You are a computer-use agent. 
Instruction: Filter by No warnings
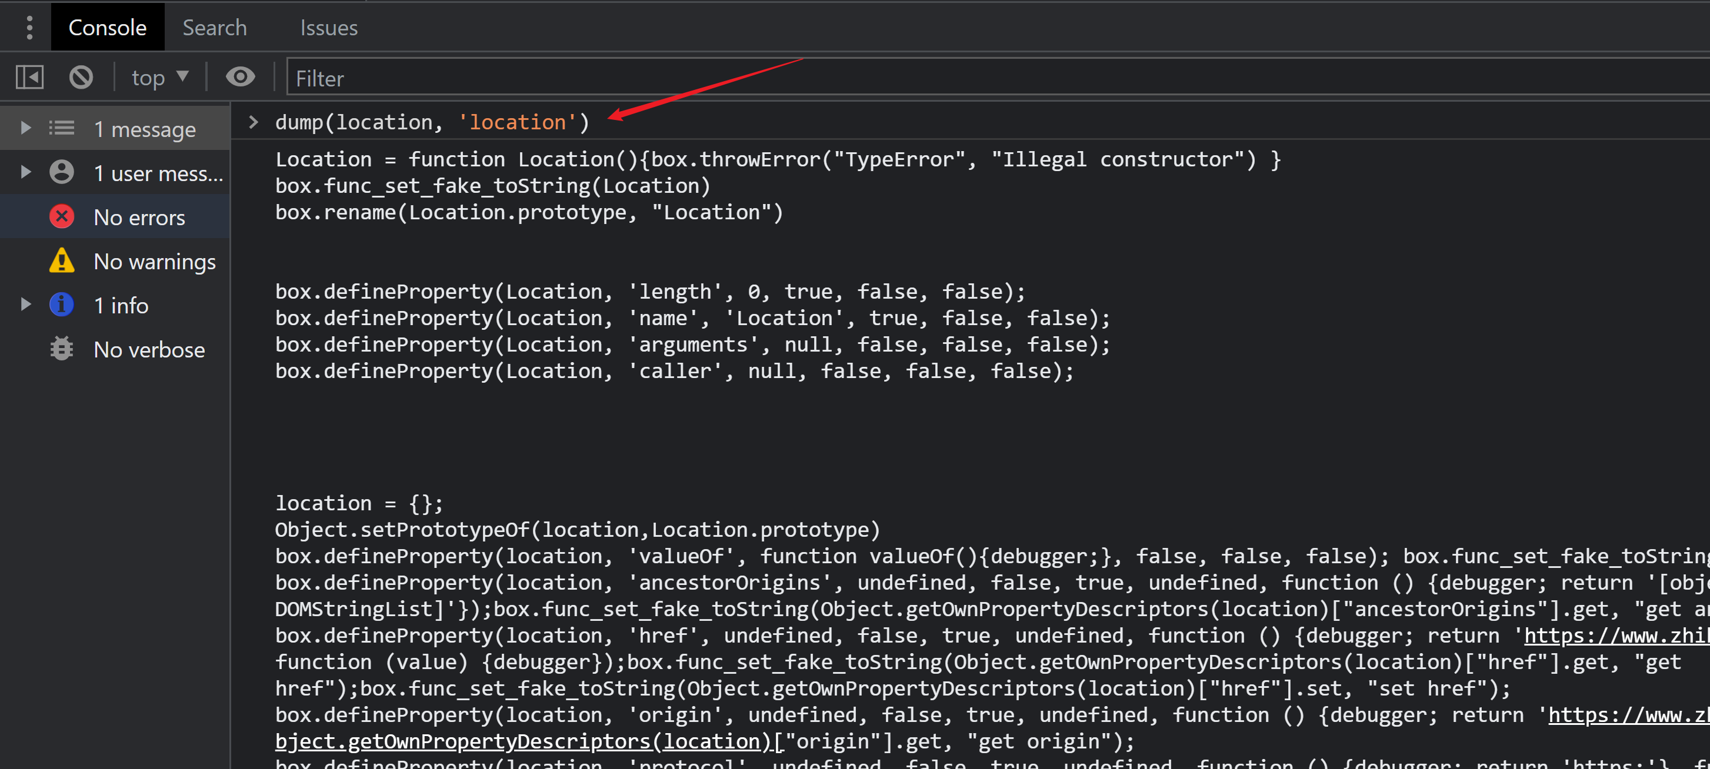(154, 262)
